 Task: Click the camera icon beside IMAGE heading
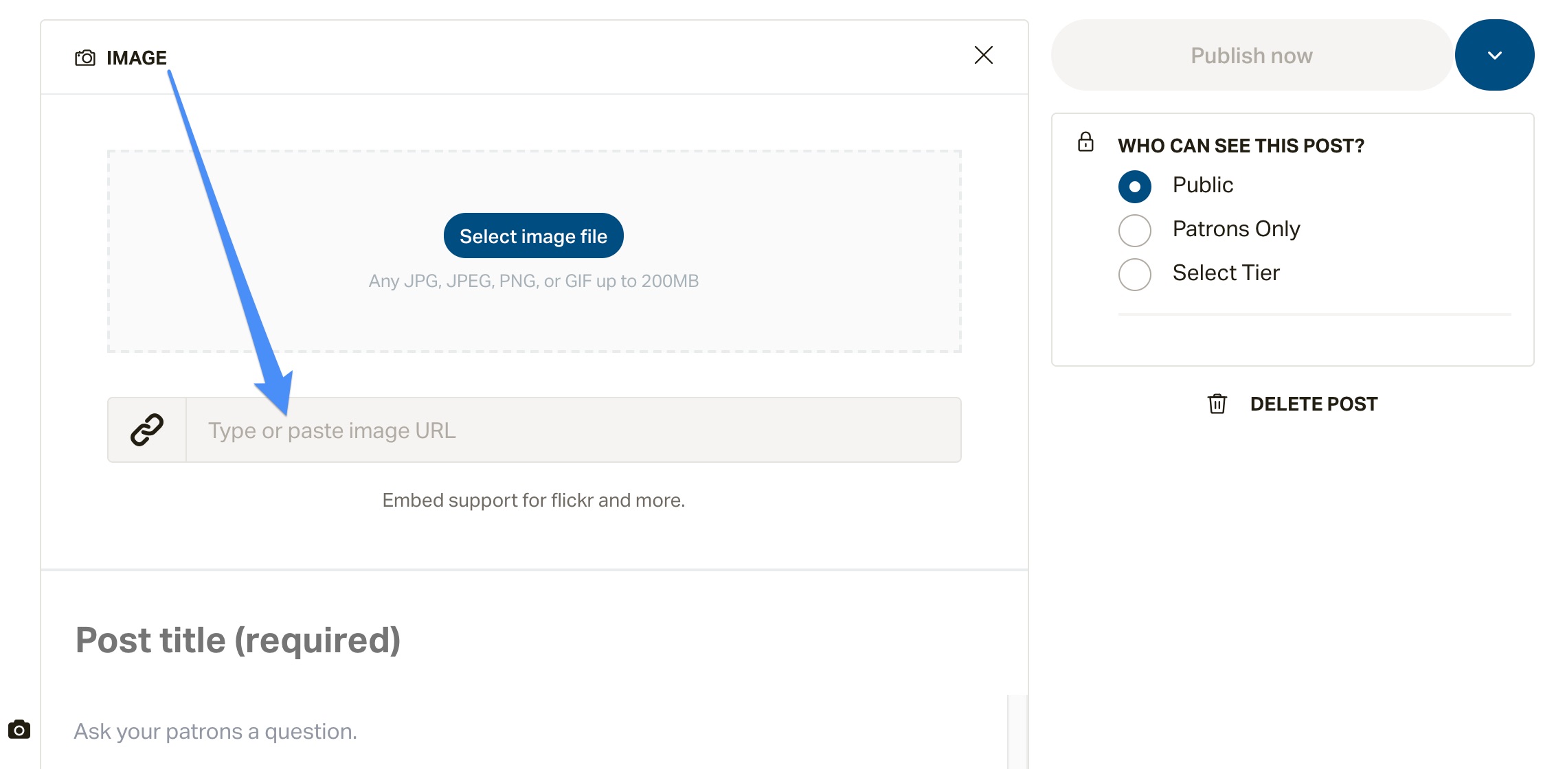[x=85, y=58]
